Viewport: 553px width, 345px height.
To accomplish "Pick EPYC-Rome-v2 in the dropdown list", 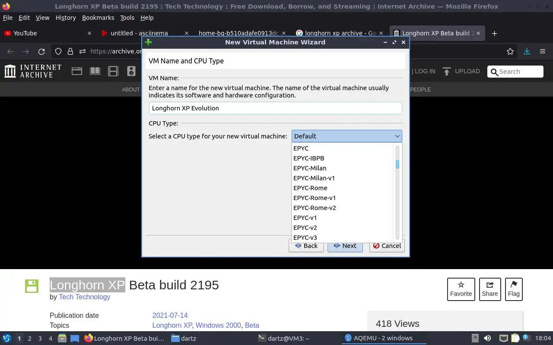I will [x=343, y=208].
